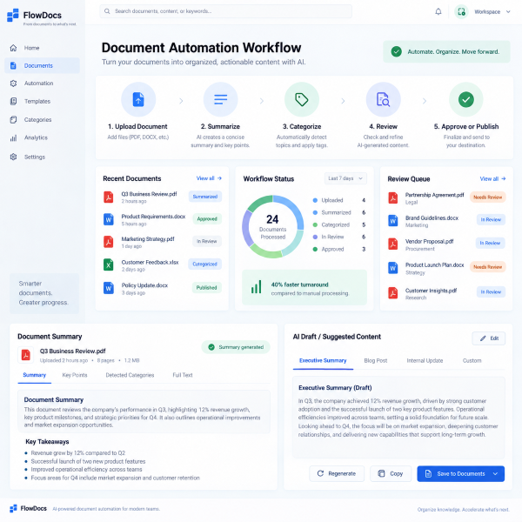This screenshot has height=522, width=522.
Task: Click the Summarize step icon
Action: (x=220, y=99)
